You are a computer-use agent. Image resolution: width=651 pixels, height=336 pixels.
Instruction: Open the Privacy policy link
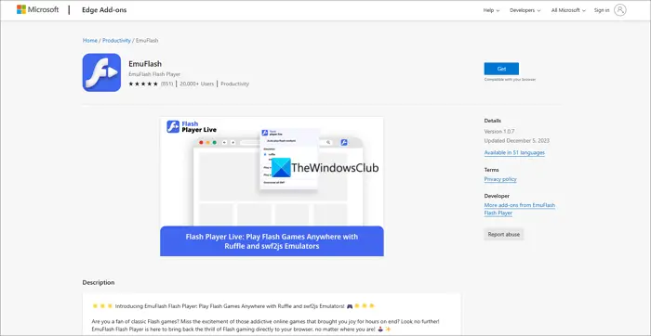500,179
